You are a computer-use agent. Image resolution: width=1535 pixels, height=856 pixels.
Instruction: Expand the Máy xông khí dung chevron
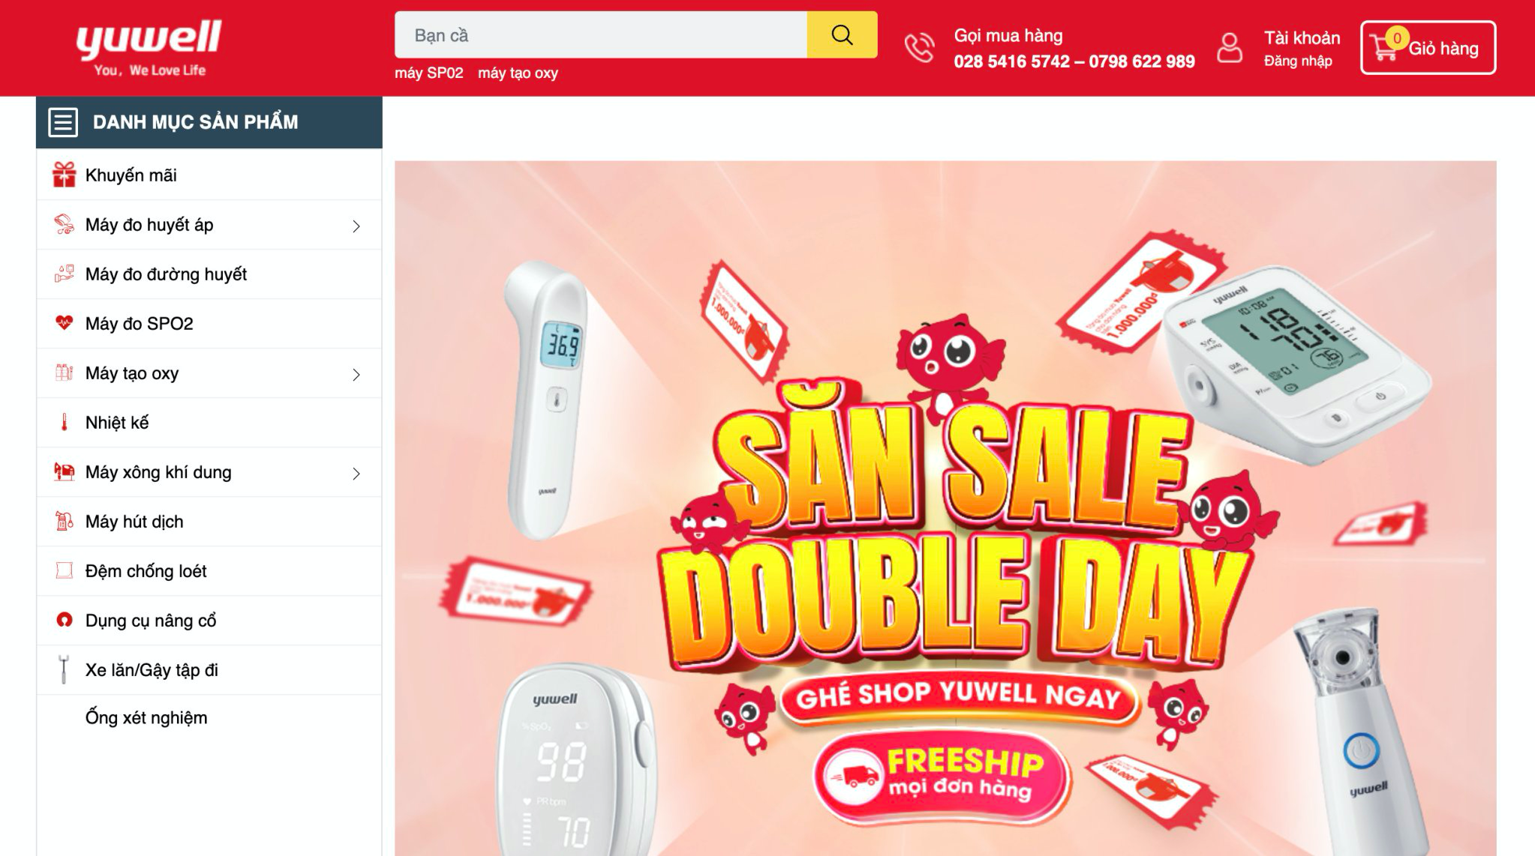pos(356,473)
